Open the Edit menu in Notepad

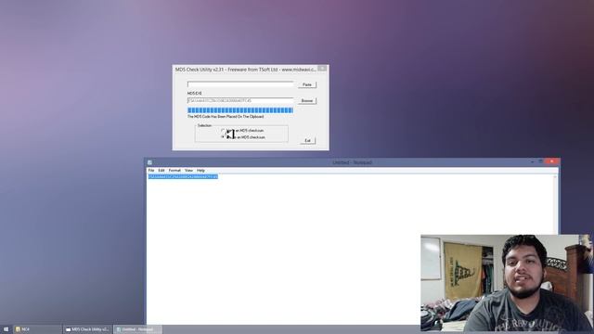161,171
